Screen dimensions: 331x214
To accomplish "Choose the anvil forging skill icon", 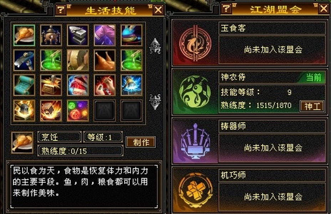I will 78,35.
